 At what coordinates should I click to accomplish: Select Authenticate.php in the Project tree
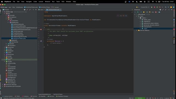18,24
